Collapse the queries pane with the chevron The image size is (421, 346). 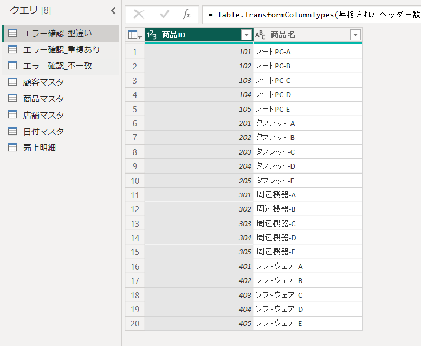[113, 11]
